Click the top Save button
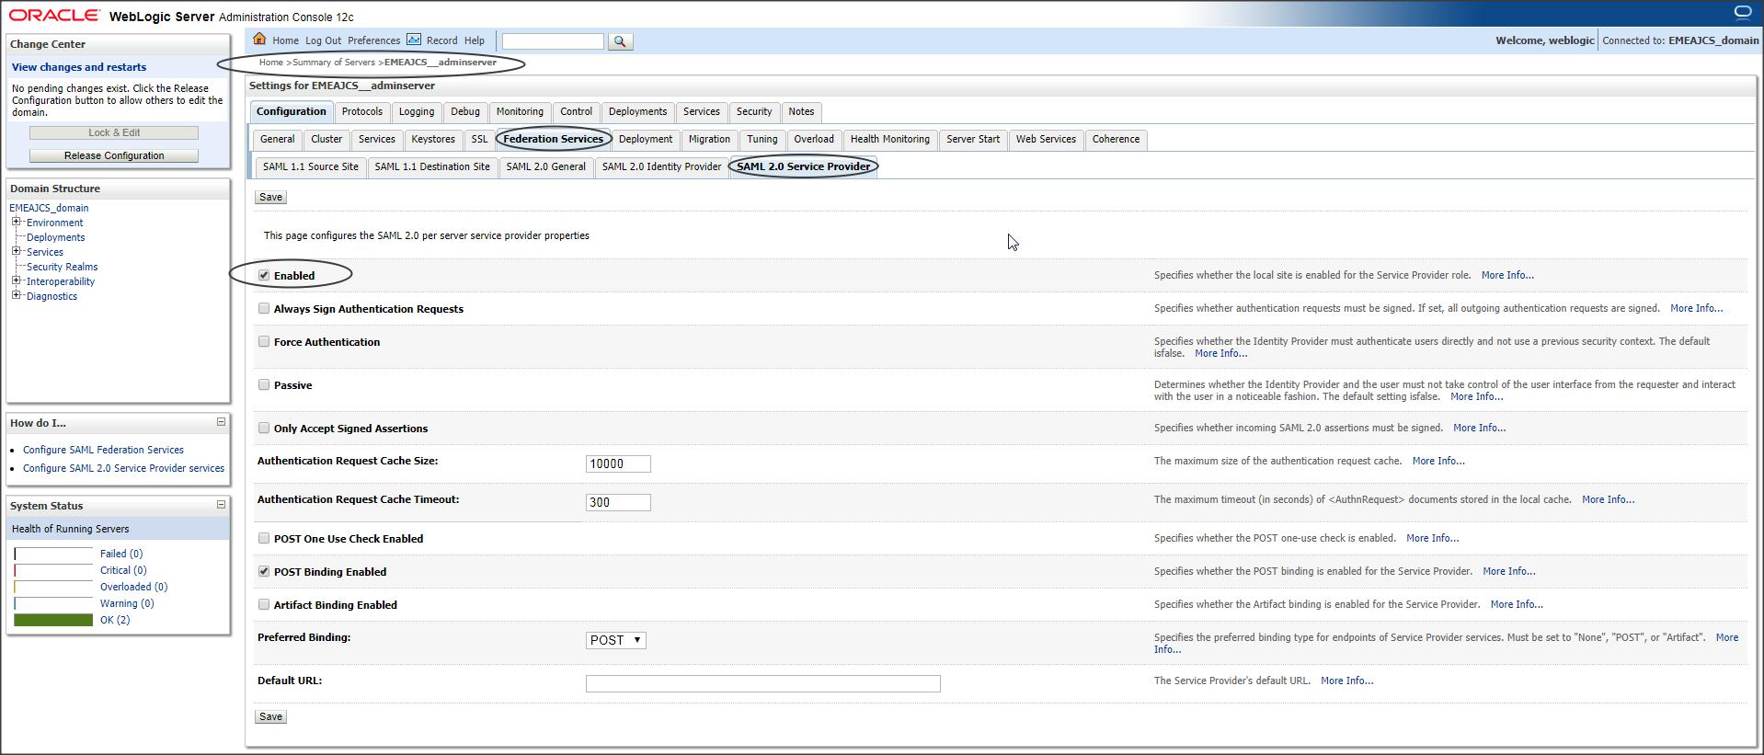 [270, 197]
